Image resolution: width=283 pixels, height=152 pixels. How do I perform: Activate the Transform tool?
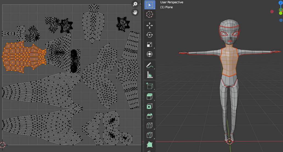tap(150, 54)
